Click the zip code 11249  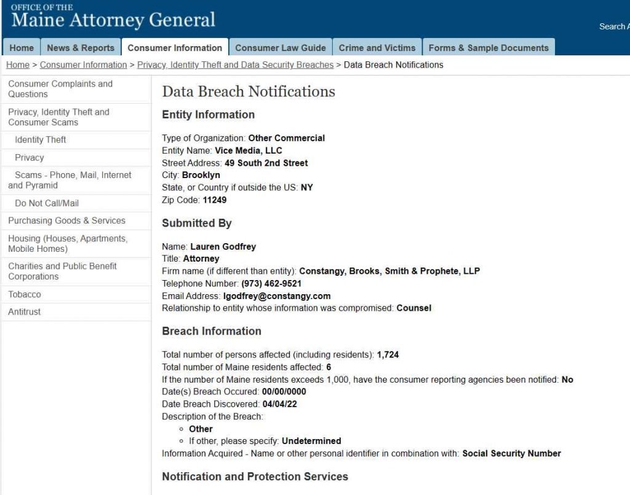215,200
